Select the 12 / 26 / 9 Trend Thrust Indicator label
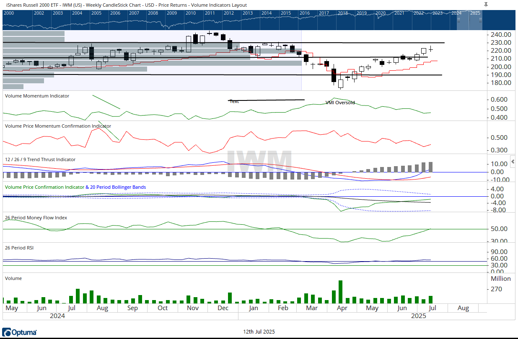 tap(40, 159)
